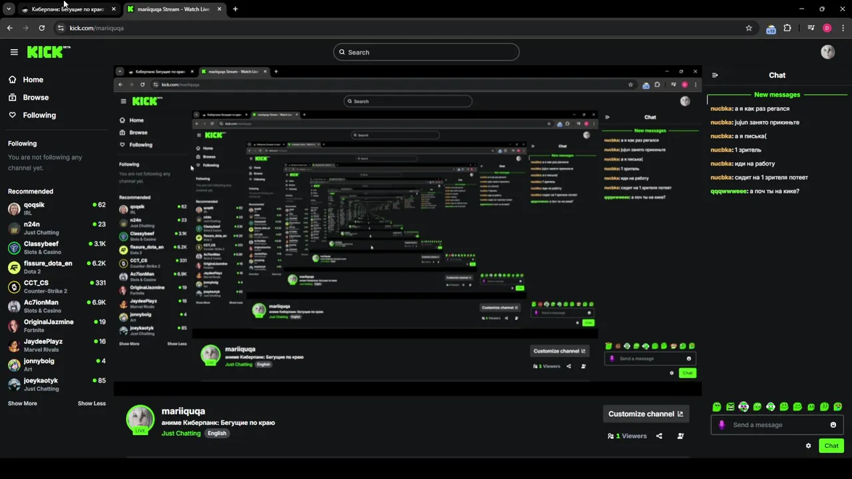View site information icon in address bar
This screenshot has height=479, width=852.
coord(61,28)
